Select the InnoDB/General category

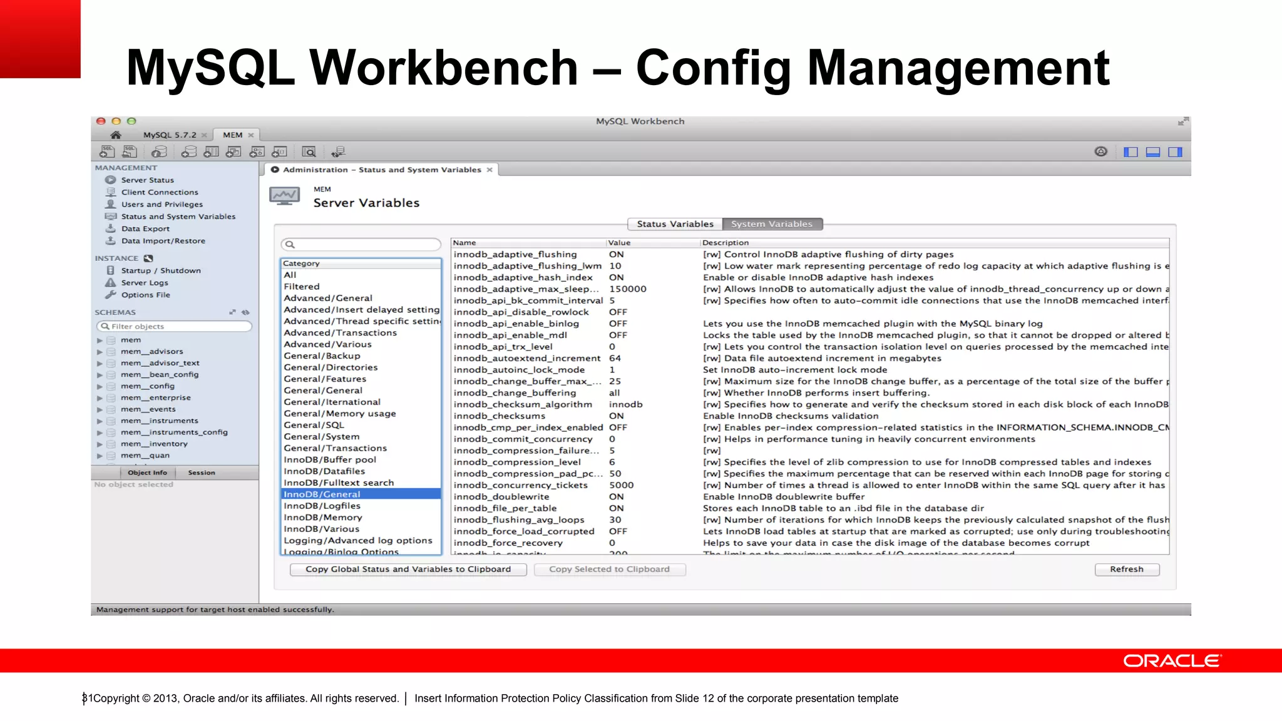coord(361,494)
